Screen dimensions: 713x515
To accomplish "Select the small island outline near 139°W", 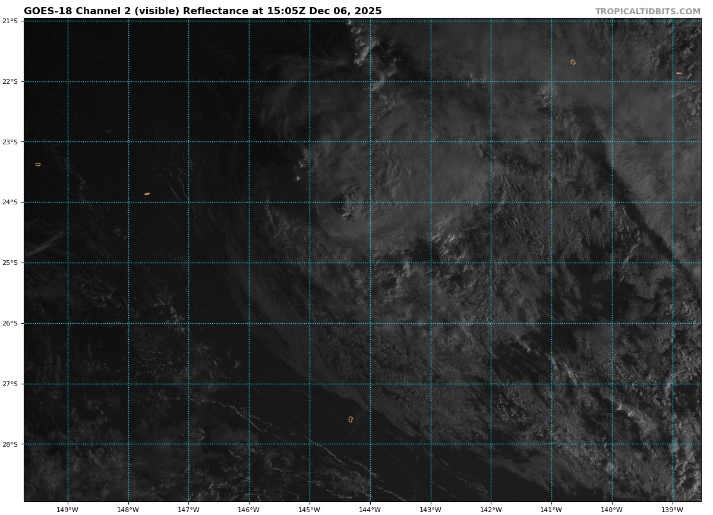I will click(679, 73).
